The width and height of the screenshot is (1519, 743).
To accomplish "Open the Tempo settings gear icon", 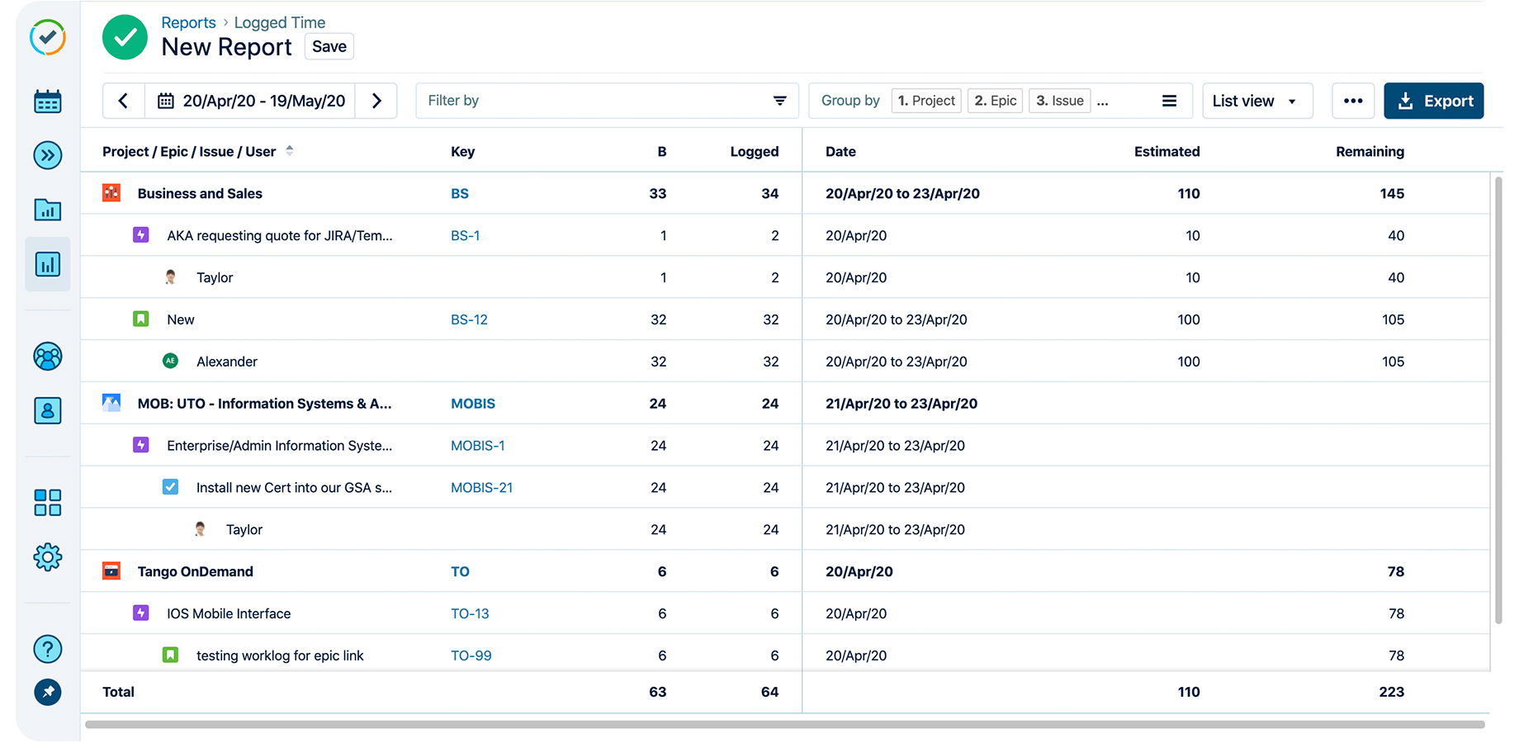I will tap(48, 556).
